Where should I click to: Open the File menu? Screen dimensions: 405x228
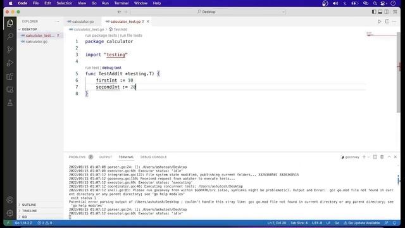(x=35, y=3)
